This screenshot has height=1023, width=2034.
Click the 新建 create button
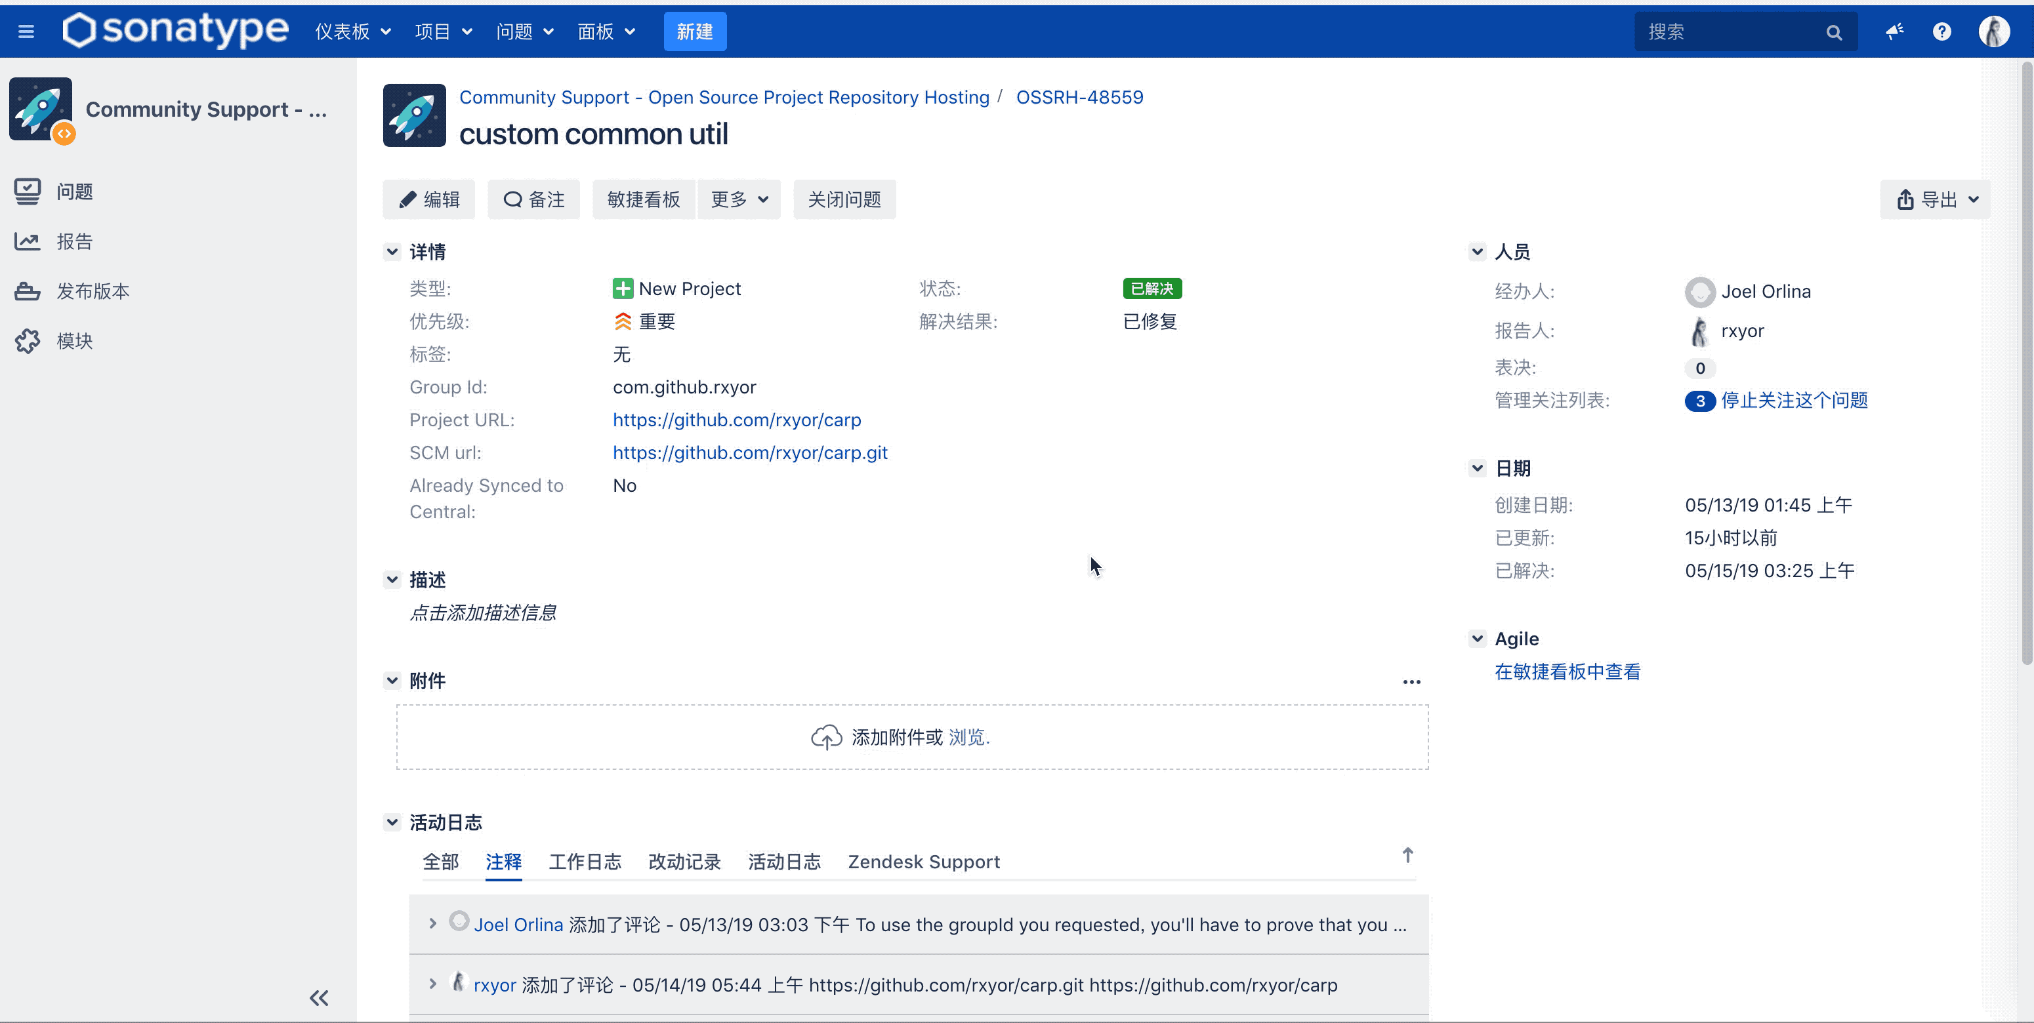pos(695,30)
